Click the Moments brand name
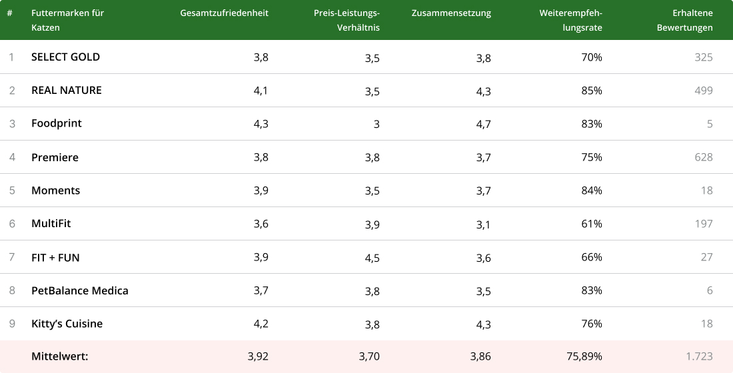Image resolution: width=733 pixels, height=373 pixels. tap(55, 190)
